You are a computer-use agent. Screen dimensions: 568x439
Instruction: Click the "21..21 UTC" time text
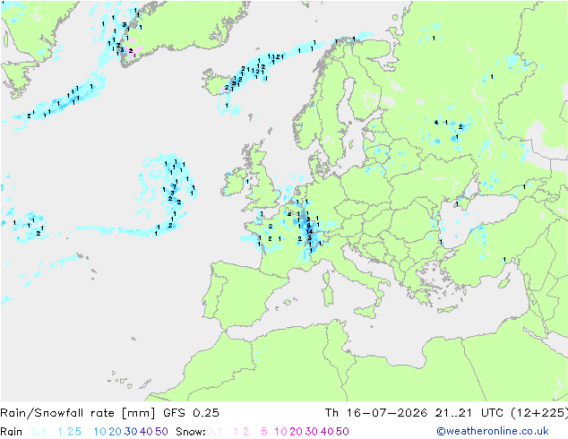pos(469,413)
